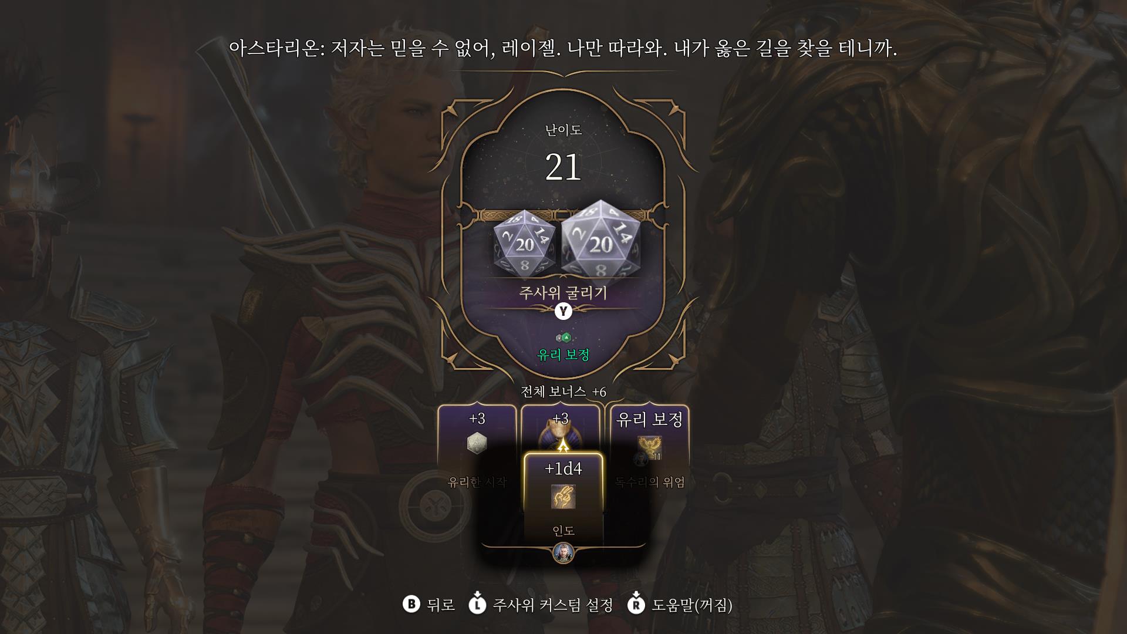The height and width of the screenshot is (634, 1127).
Task: Toggle the 인도 guidance hand icon
Action: coord(563,497)
